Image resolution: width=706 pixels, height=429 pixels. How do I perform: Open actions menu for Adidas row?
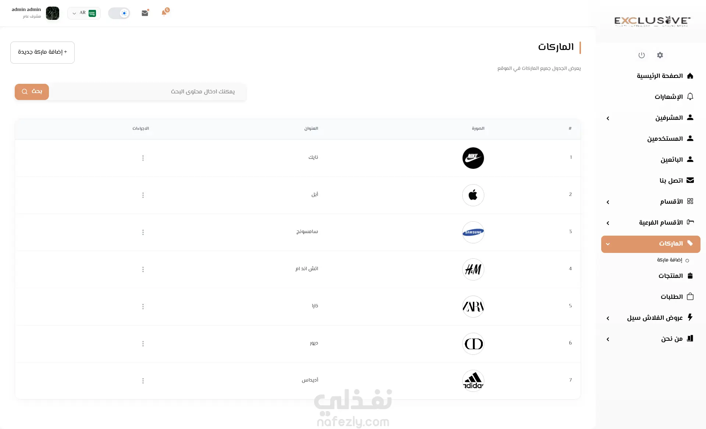143,381
